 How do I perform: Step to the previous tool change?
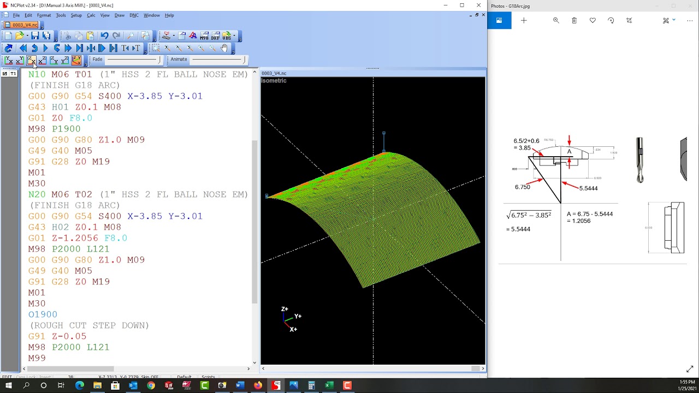125,48
